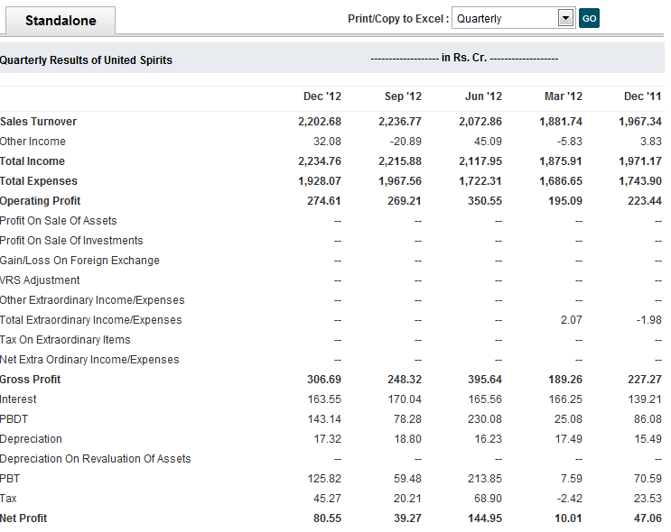Select the PBDT row label
This screenshot has width=671, height=532.
click(14, 419)
